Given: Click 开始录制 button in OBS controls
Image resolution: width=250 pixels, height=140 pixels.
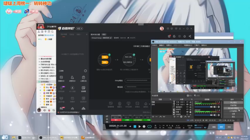Looking at the screenshot, I should [x=233, y=105].
